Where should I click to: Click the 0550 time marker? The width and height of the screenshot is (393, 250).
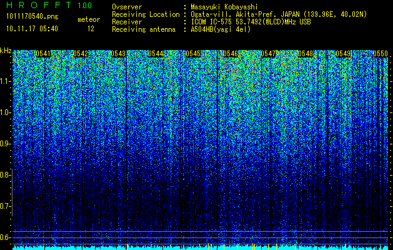point(381,54)
